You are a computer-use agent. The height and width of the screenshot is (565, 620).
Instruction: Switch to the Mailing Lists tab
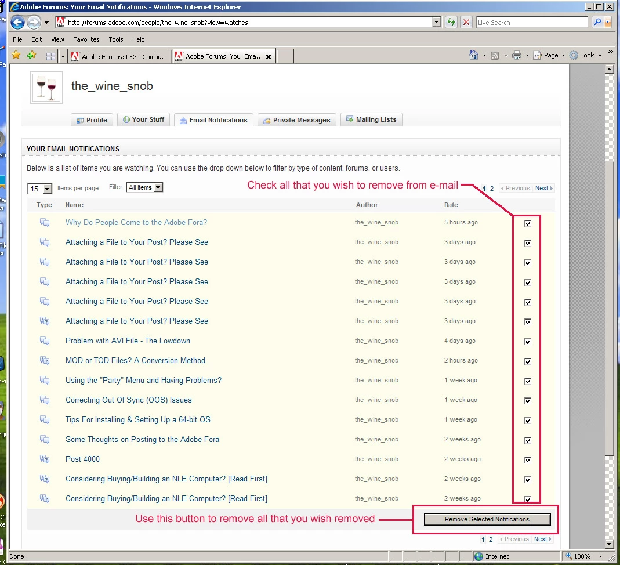(x=371, y=119)
